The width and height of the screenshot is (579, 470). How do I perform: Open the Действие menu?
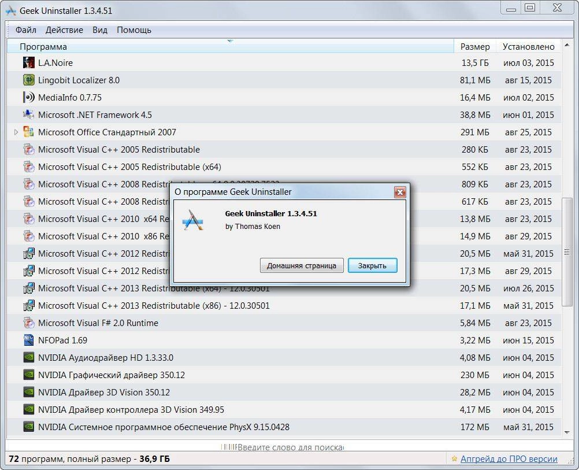click(x=64, y=30)
